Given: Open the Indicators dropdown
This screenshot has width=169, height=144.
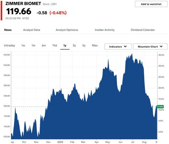Looking at the screenshot, I should coord(118,46).
